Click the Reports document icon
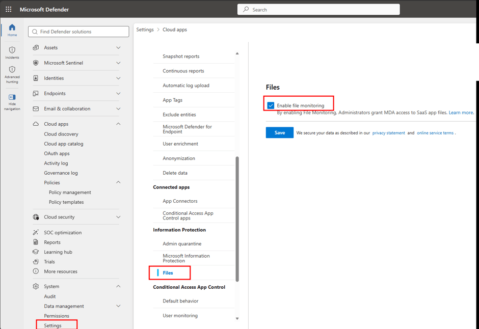The image size is (479, 329). (36, 242)
